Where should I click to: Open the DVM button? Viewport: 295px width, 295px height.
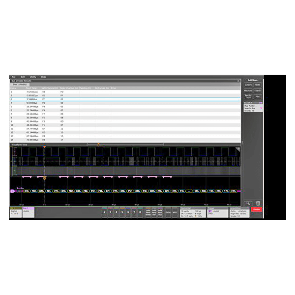[168, 212]
